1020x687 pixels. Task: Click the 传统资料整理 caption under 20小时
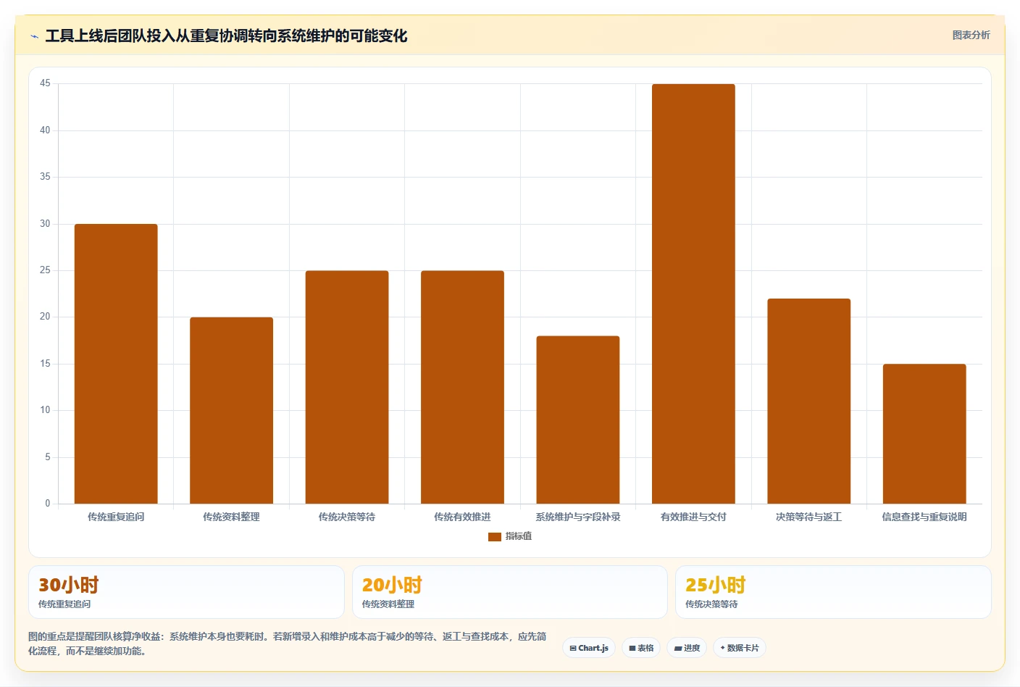(388, 604)
